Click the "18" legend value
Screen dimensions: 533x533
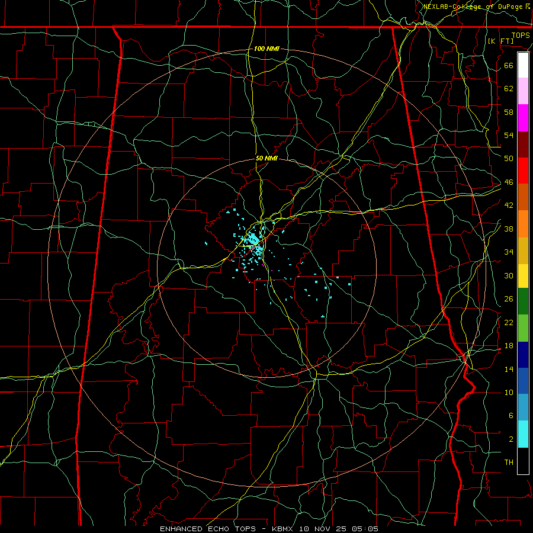[509, 346]
